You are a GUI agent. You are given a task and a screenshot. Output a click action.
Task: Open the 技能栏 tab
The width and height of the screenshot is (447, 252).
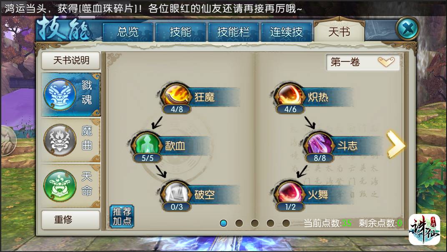coord(233,32)
